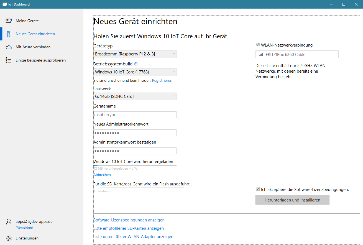Click the Neues Gerät einrichten tools icon
The height and width of the screenshot is (245, 363).
9,34
